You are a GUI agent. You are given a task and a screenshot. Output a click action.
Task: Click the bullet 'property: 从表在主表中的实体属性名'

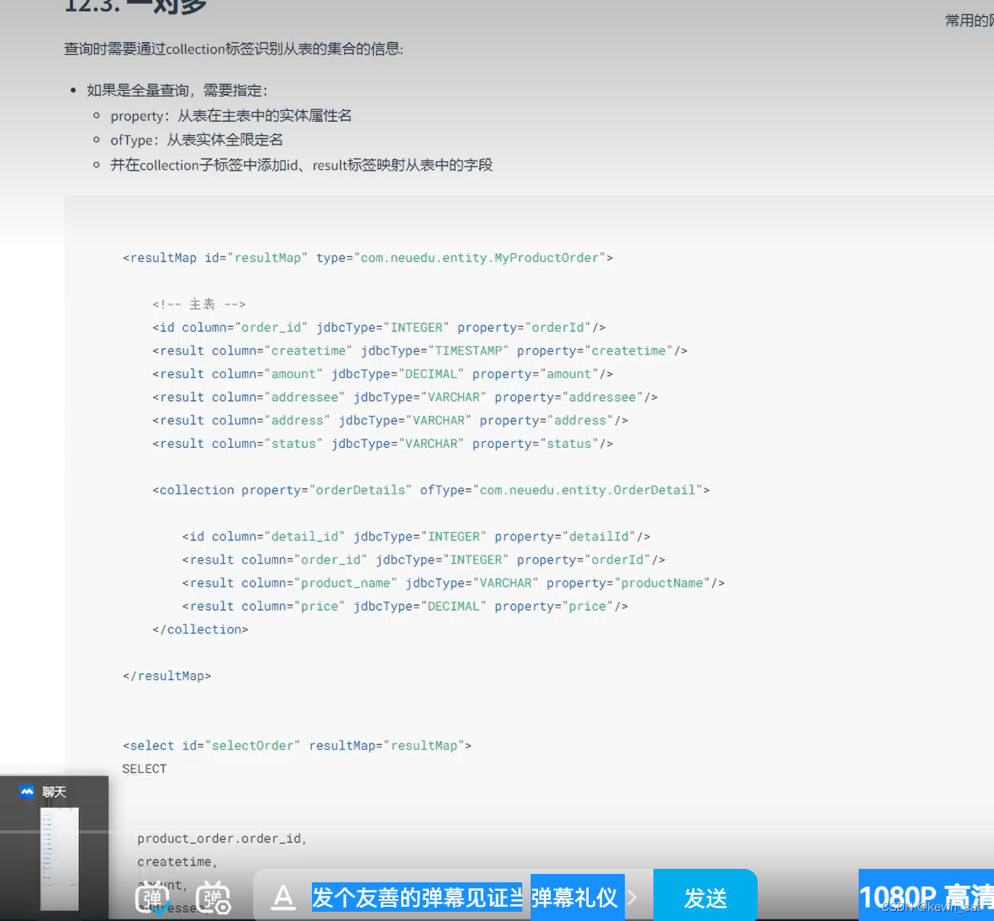[230, 116]
